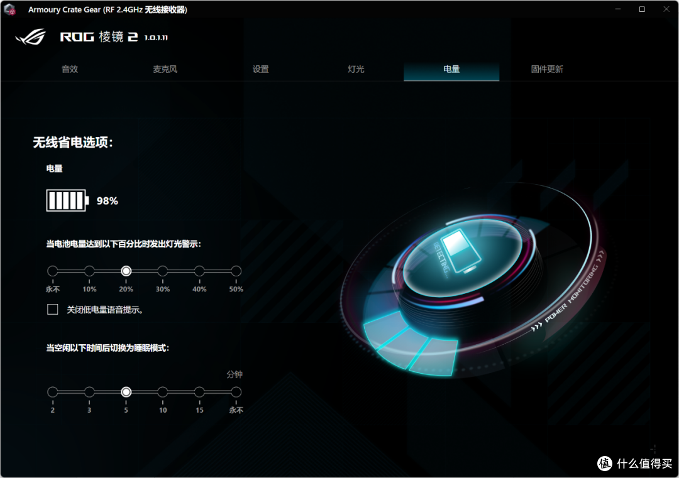The width and height of the screenshot is (679, 478).
Task: Set low battery alert to 40%
Action: (x=199, y=271)
